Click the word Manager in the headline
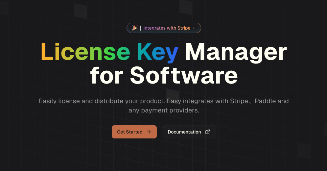Viewport: 327px width, 171px height. [x=236, y=52]
